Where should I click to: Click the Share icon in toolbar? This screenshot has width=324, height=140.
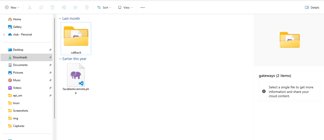pyautogui.click(x=75, y=8)
